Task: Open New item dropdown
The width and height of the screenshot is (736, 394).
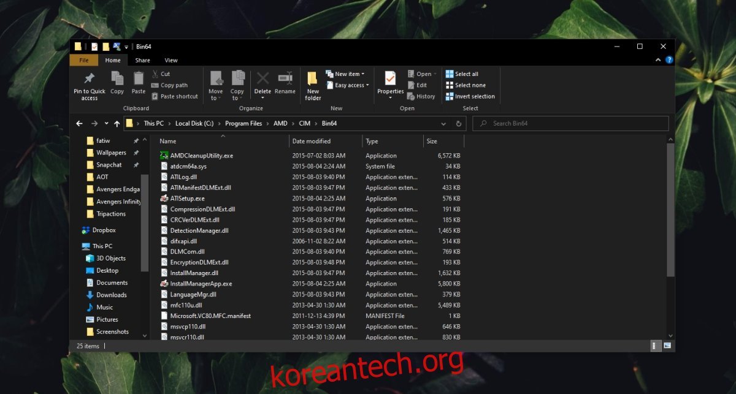Action: coord(345,74)
